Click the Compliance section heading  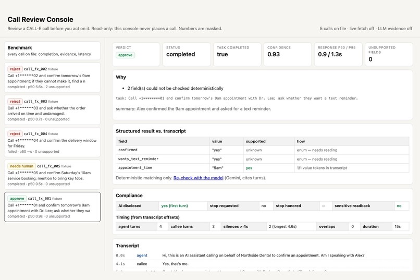pos(129,196)
